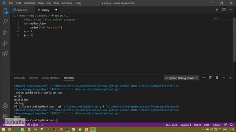
Task: Maximize the panel with up chevron
Action: click(x=224, y=78)
